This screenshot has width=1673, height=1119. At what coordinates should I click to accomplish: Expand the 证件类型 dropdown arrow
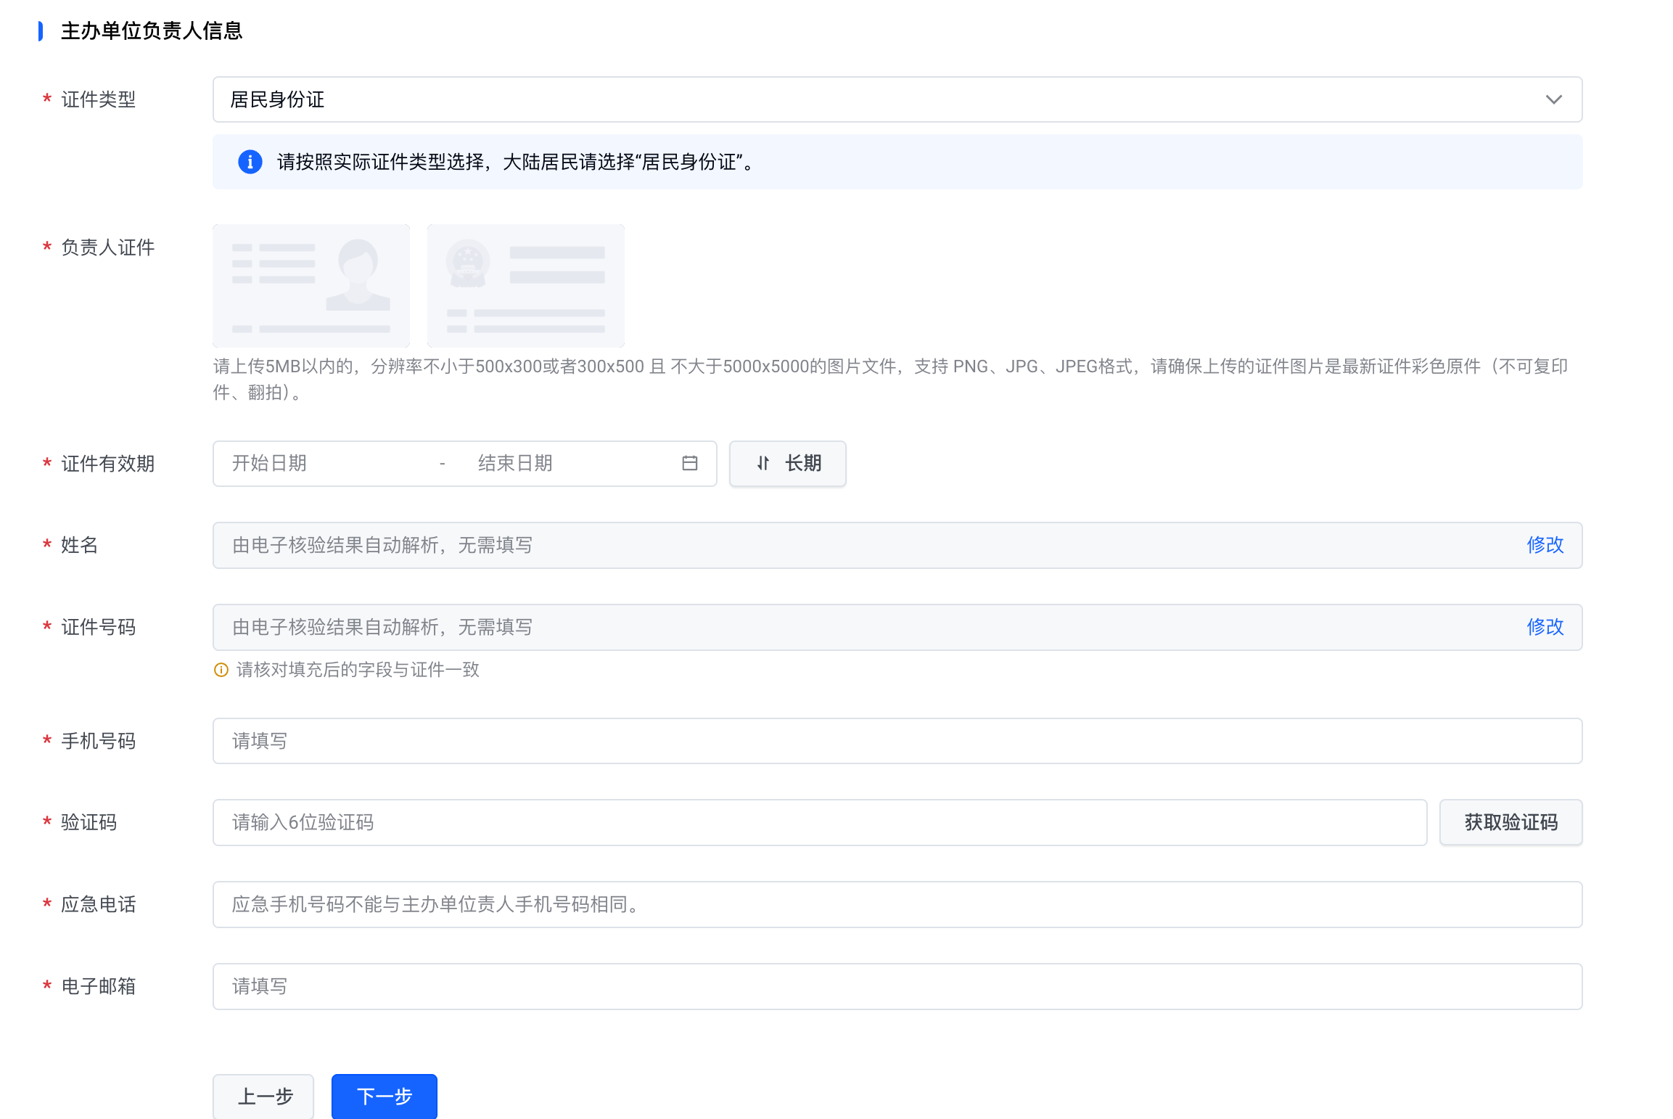tap(1553, 99)
